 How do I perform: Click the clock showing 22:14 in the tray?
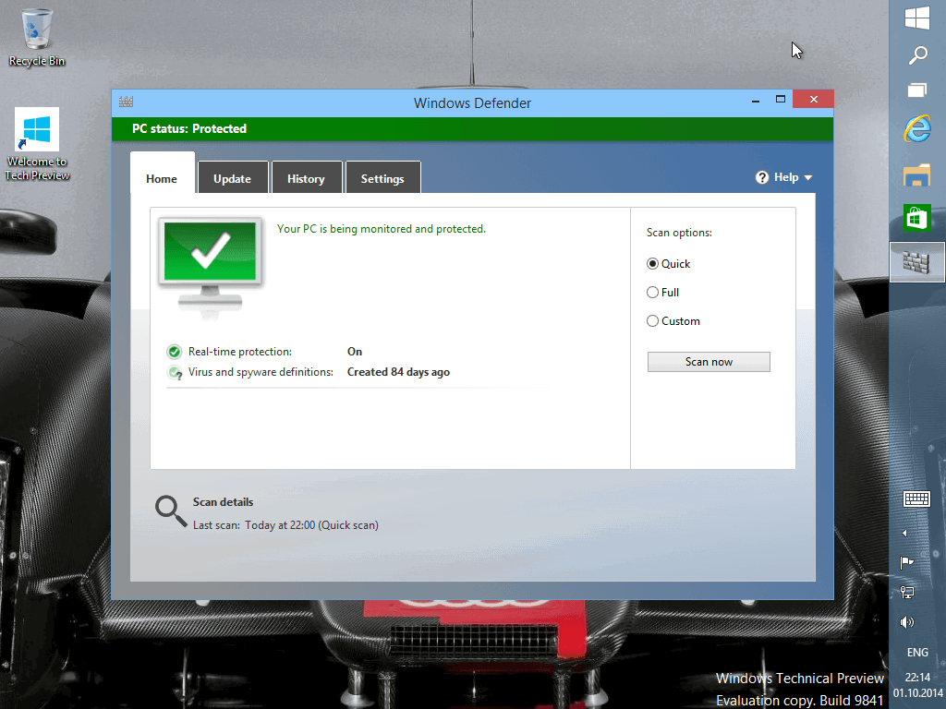coord(916,677)
